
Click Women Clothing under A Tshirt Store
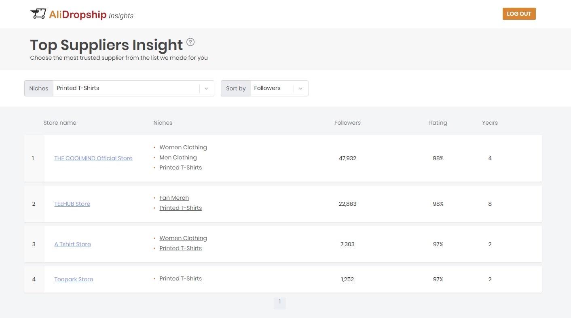(183, 238)
